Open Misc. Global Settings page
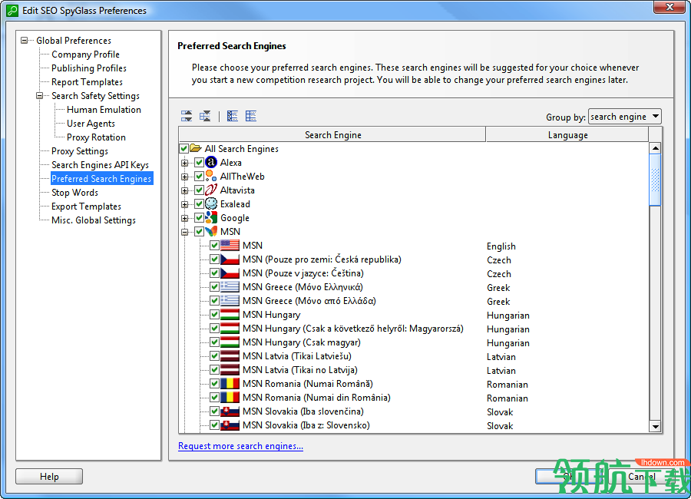 pyautogui.click(x=94, y=220)
